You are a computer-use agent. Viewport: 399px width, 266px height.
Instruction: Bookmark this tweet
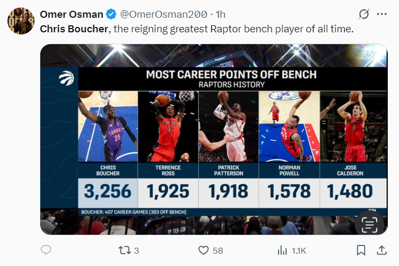[x=361, y=250]
